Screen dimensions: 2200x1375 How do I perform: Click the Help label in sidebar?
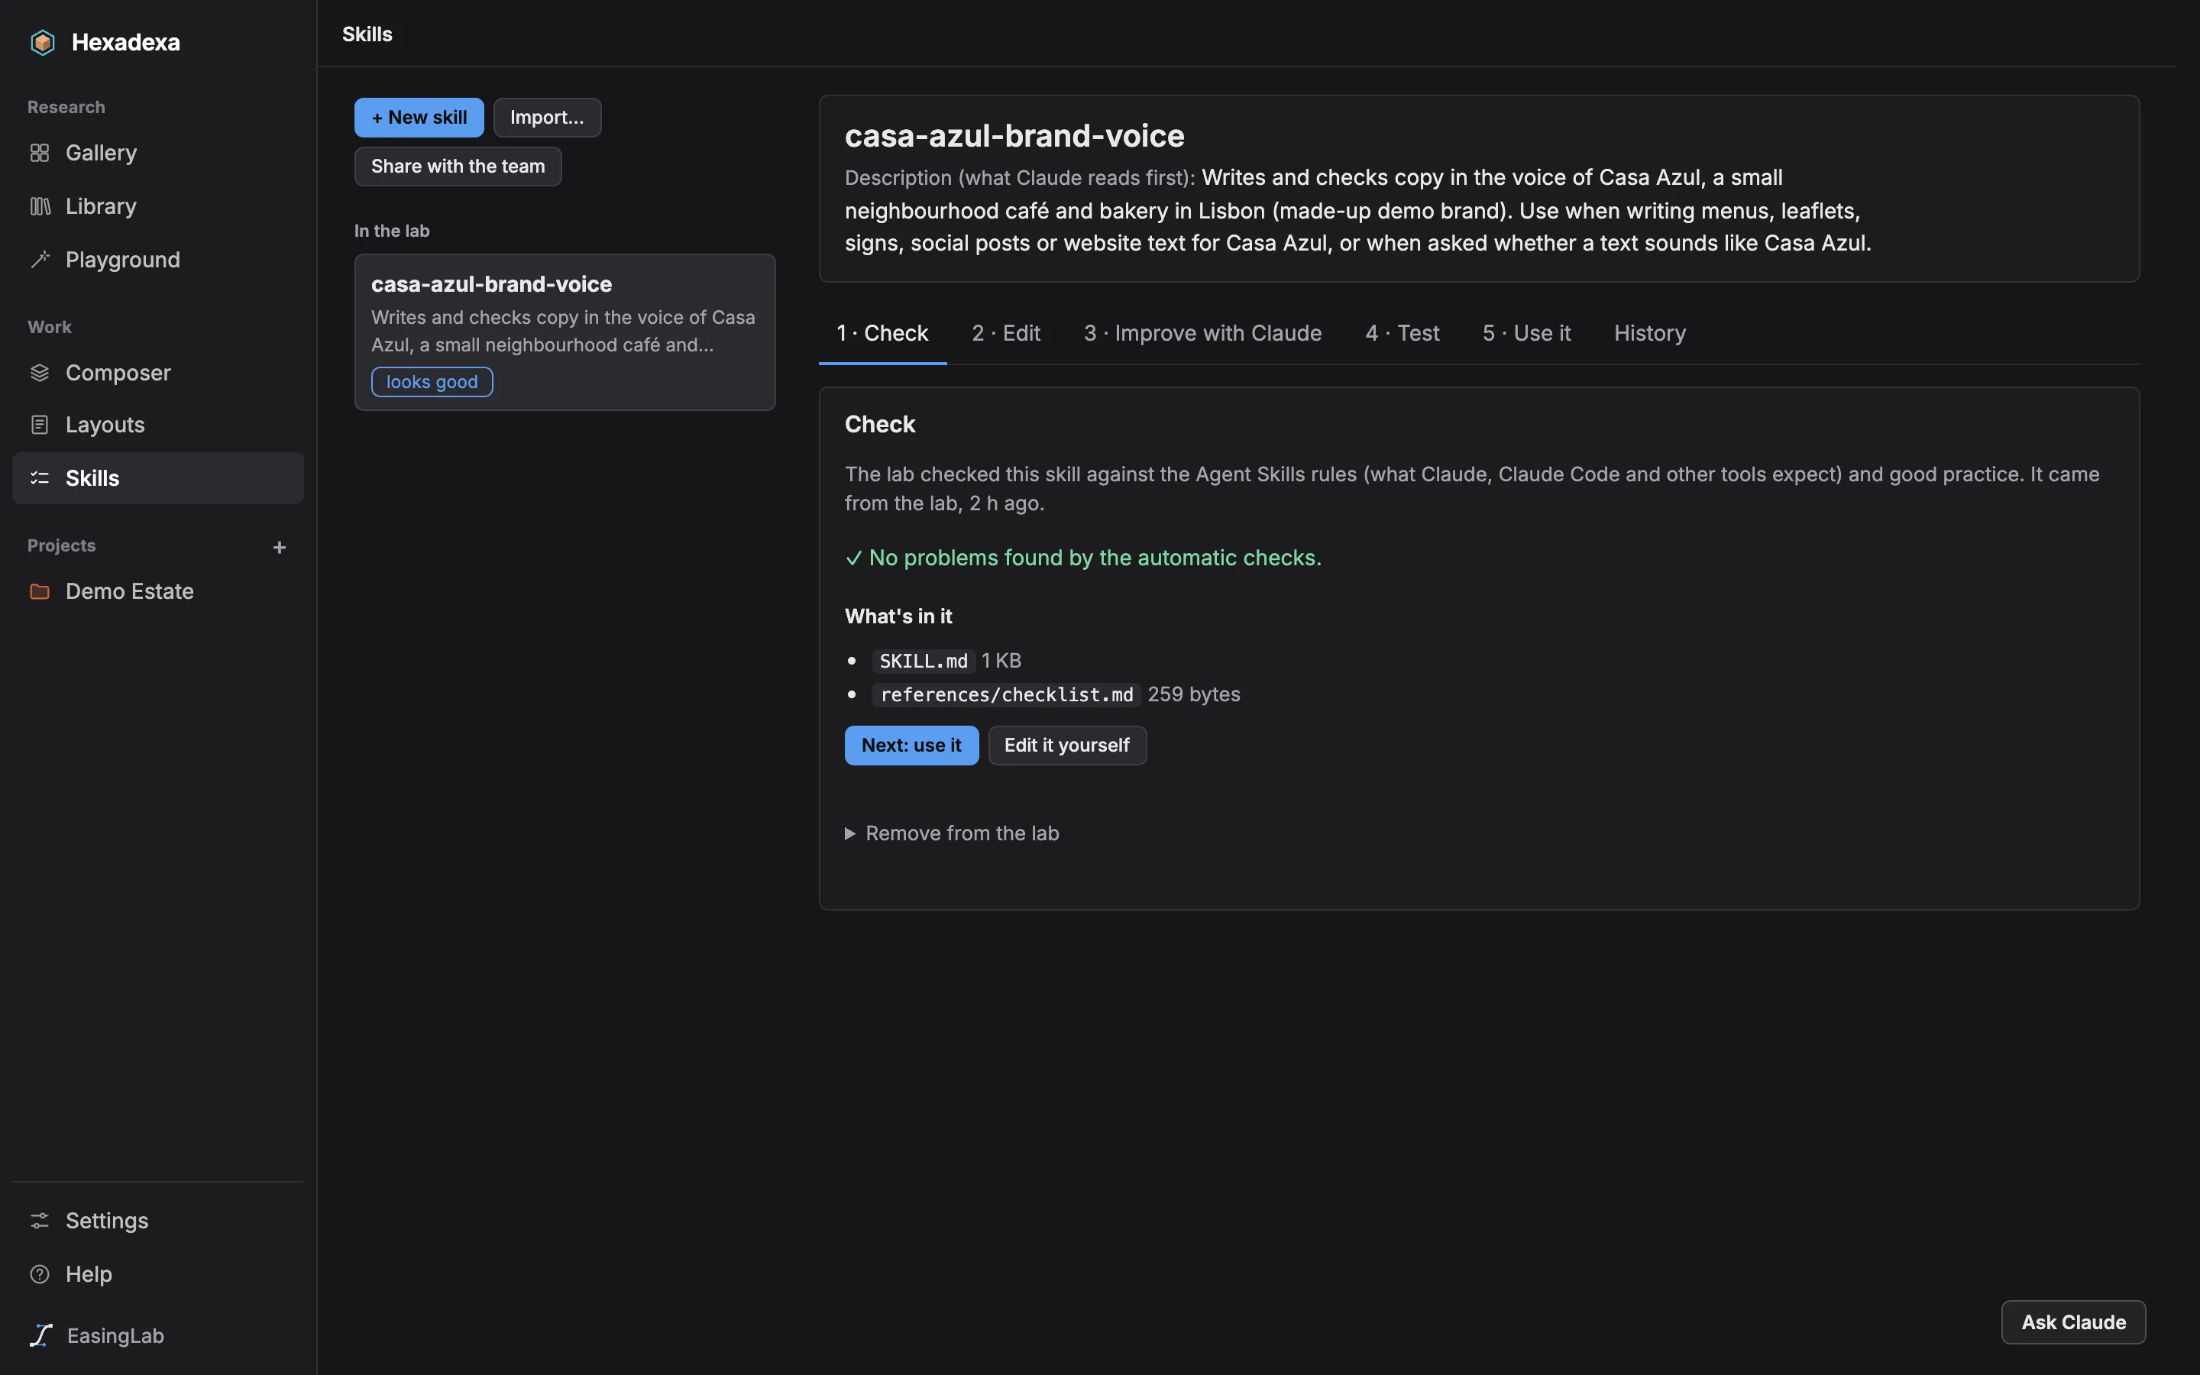click(x=89, y=1274)
